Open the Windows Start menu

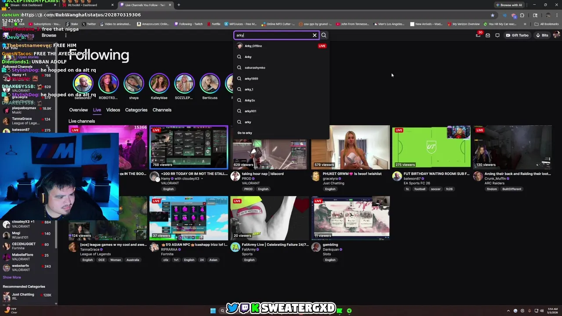click(x=213, y=311)
